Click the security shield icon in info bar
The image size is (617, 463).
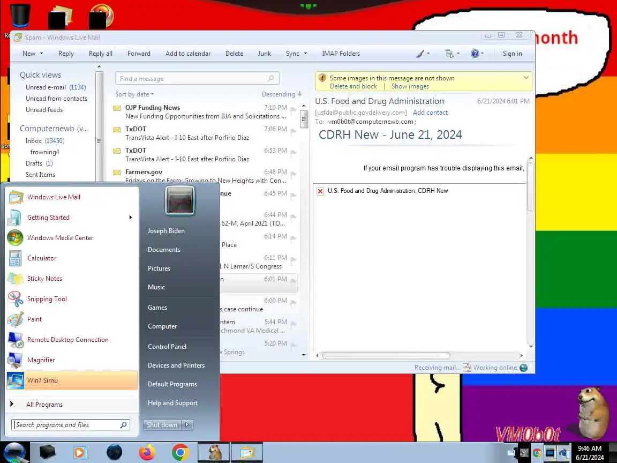(322, 78)
